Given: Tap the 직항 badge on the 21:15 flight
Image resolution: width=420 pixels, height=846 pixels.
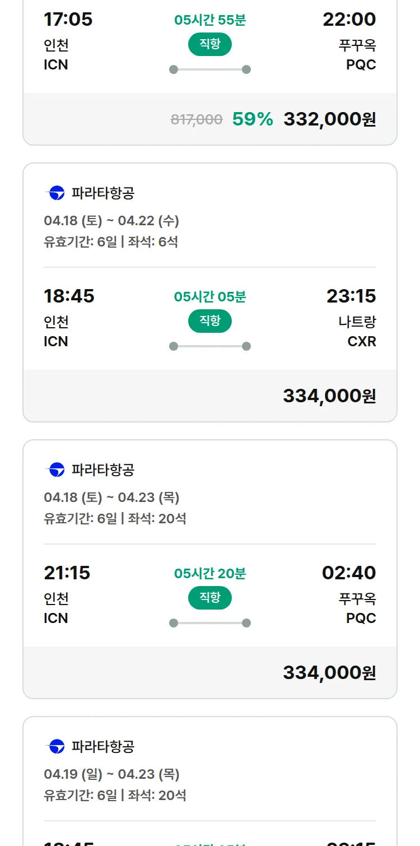Looking at the screenshot, I should (x=209, y=598).
